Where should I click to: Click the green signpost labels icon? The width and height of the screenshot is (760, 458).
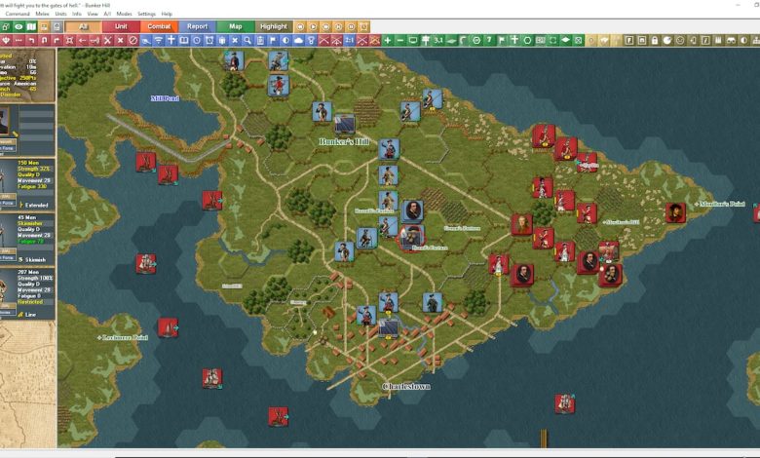[426, 41]
